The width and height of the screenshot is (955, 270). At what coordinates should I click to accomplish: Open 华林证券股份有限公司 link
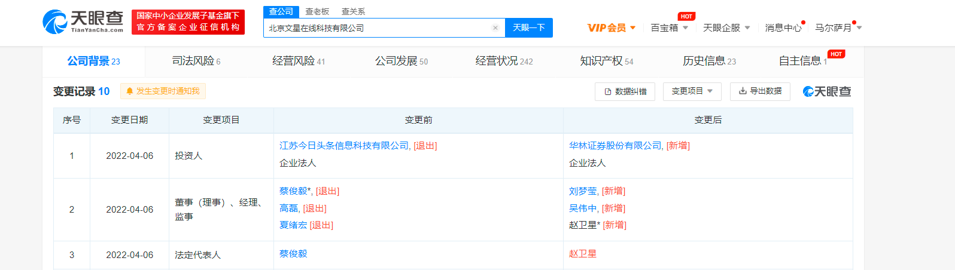616,146
